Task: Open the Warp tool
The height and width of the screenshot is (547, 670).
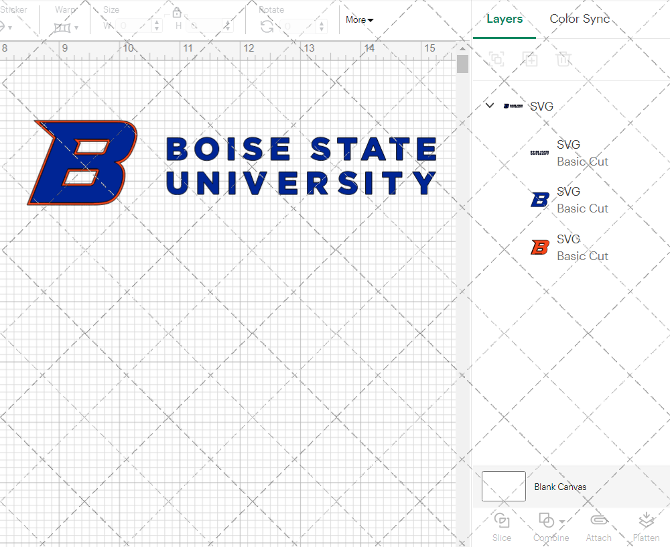Action: click(x=64, y=27)
